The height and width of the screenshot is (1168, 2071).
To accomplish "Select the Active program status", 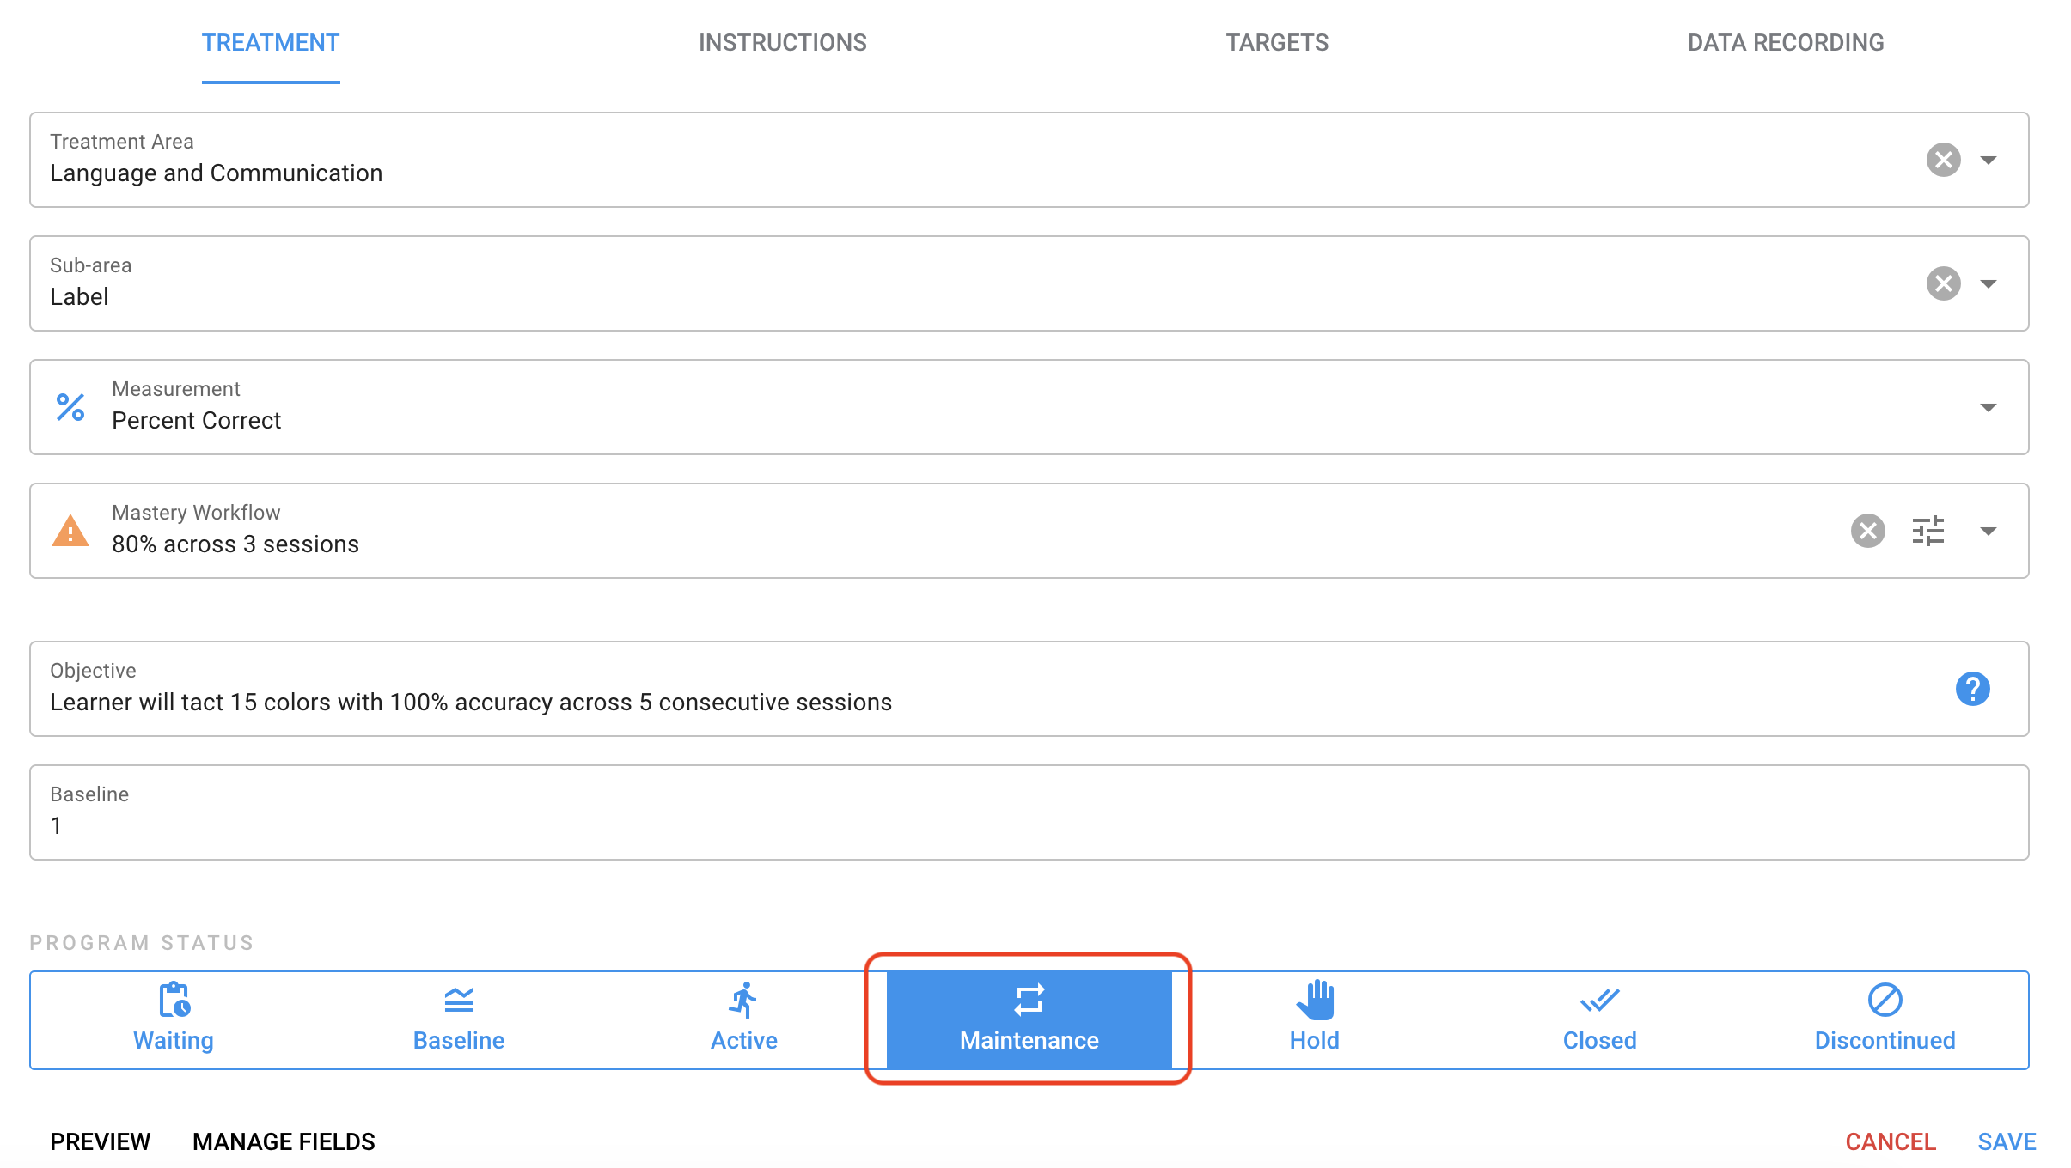I will pos(743,1019).
